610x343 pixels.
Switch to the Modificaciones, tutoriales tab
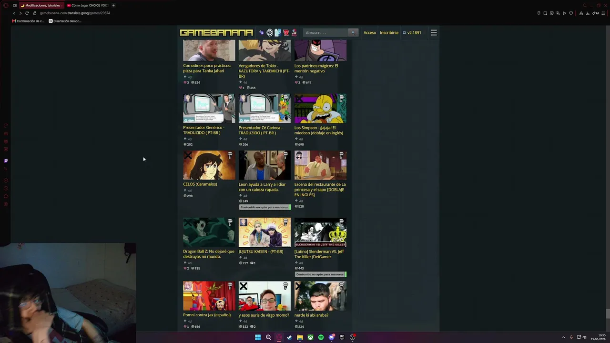(x=41, y=5)
